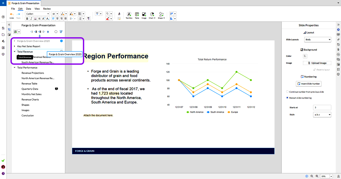Open the Slide Layouts dropdown
The image size is (341, 179).
click(318, 40)
